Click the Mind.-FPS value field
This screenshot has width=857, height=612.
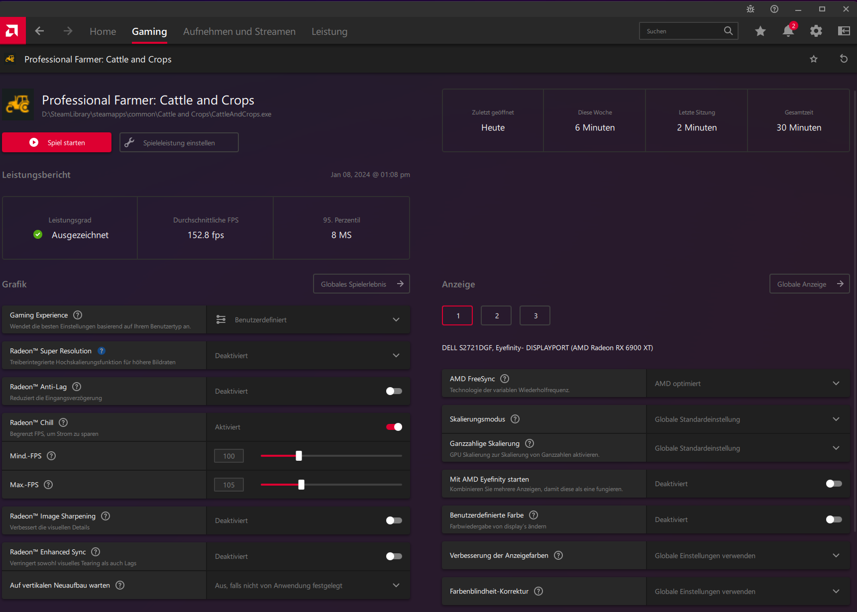(x=229, y=456)
